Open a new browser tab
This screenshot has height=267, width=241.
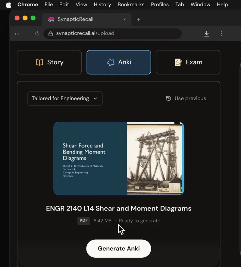(x=139, y=20)
